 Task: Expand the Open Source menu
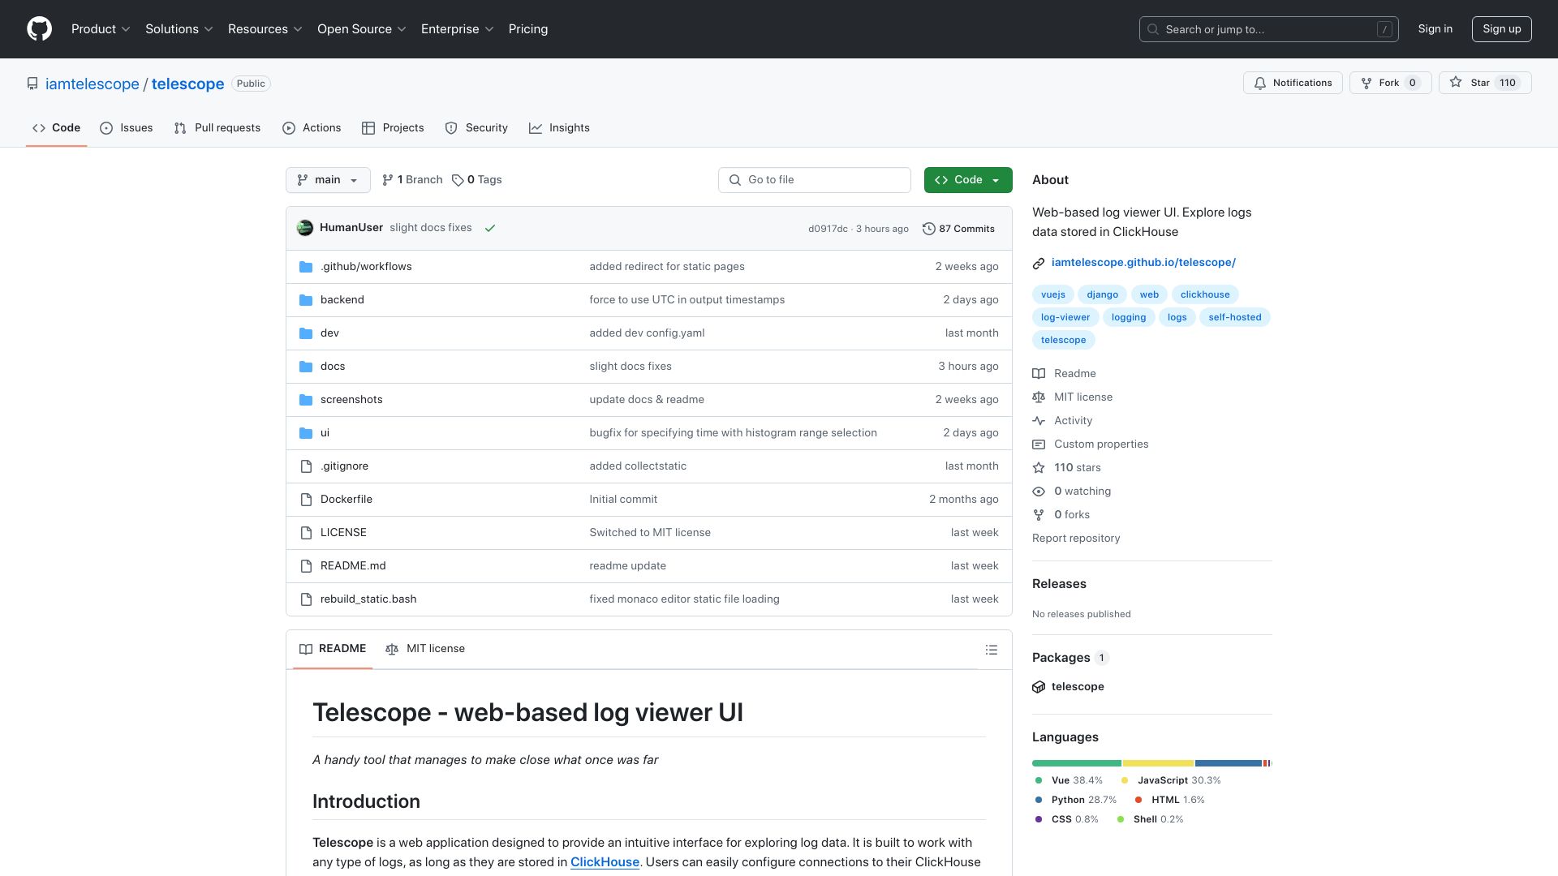click(x=362, y=29)
